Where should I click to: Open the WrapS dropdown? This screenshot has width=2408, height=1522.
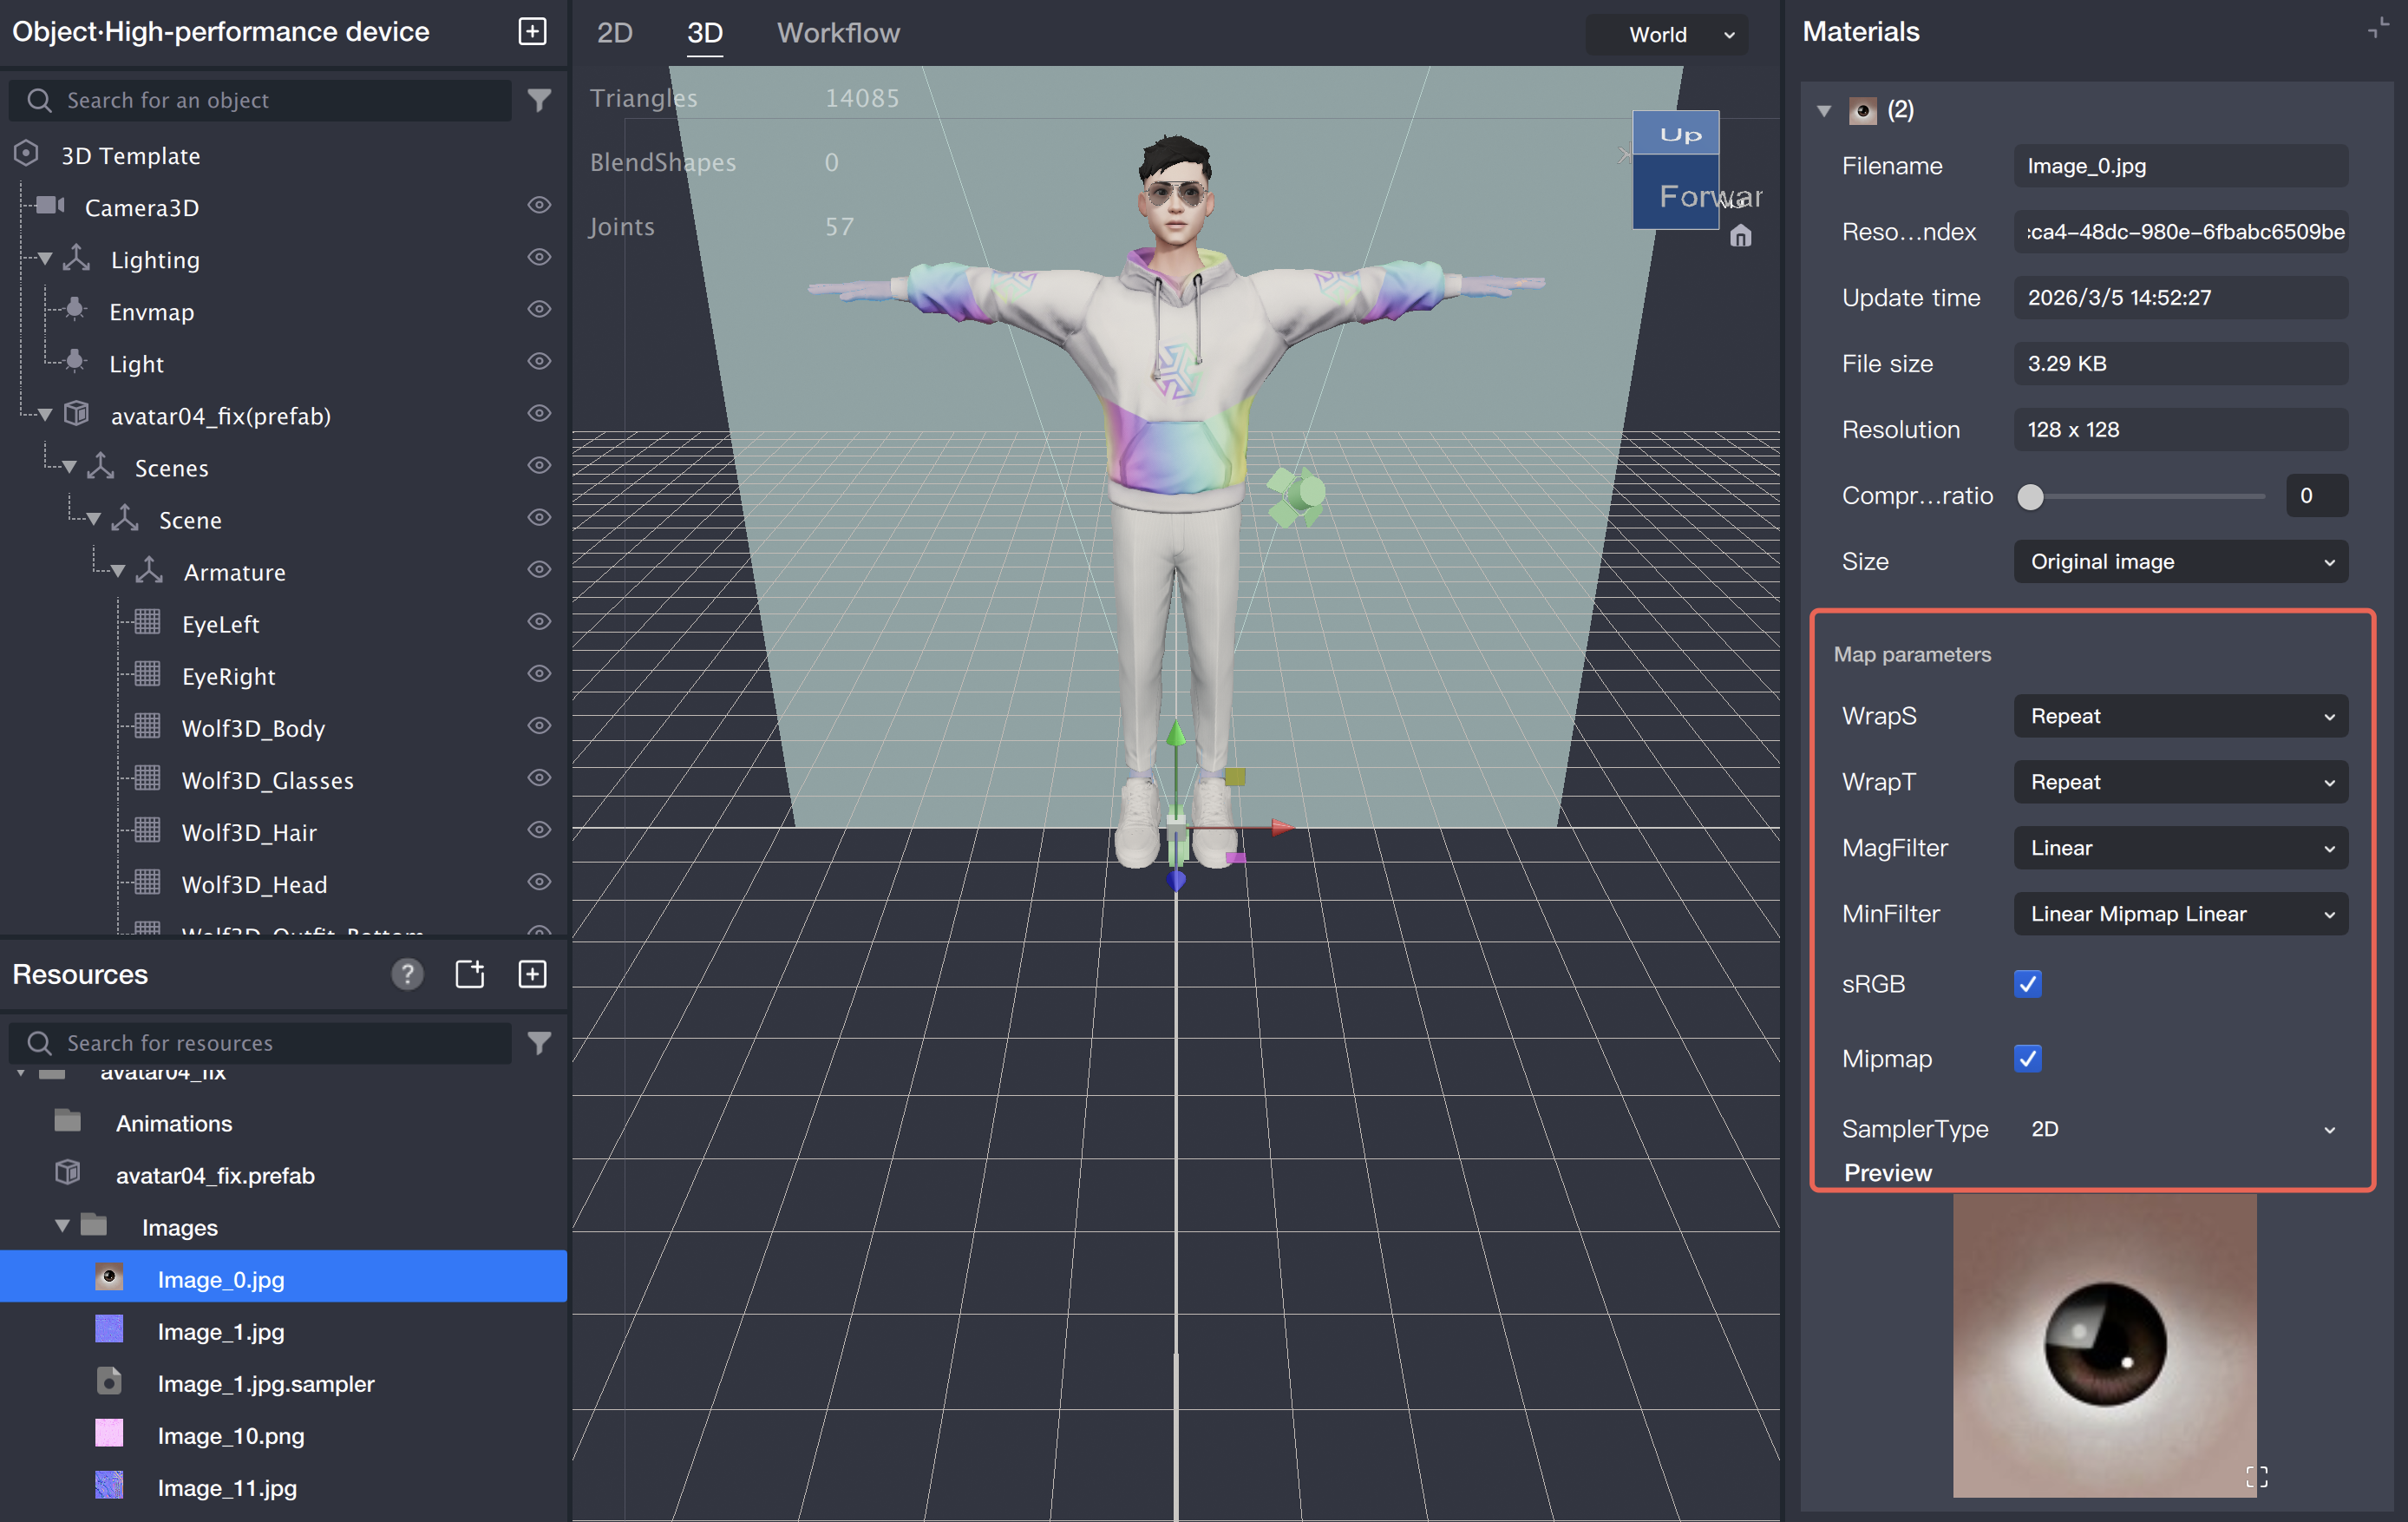(x=2179, y=717)
